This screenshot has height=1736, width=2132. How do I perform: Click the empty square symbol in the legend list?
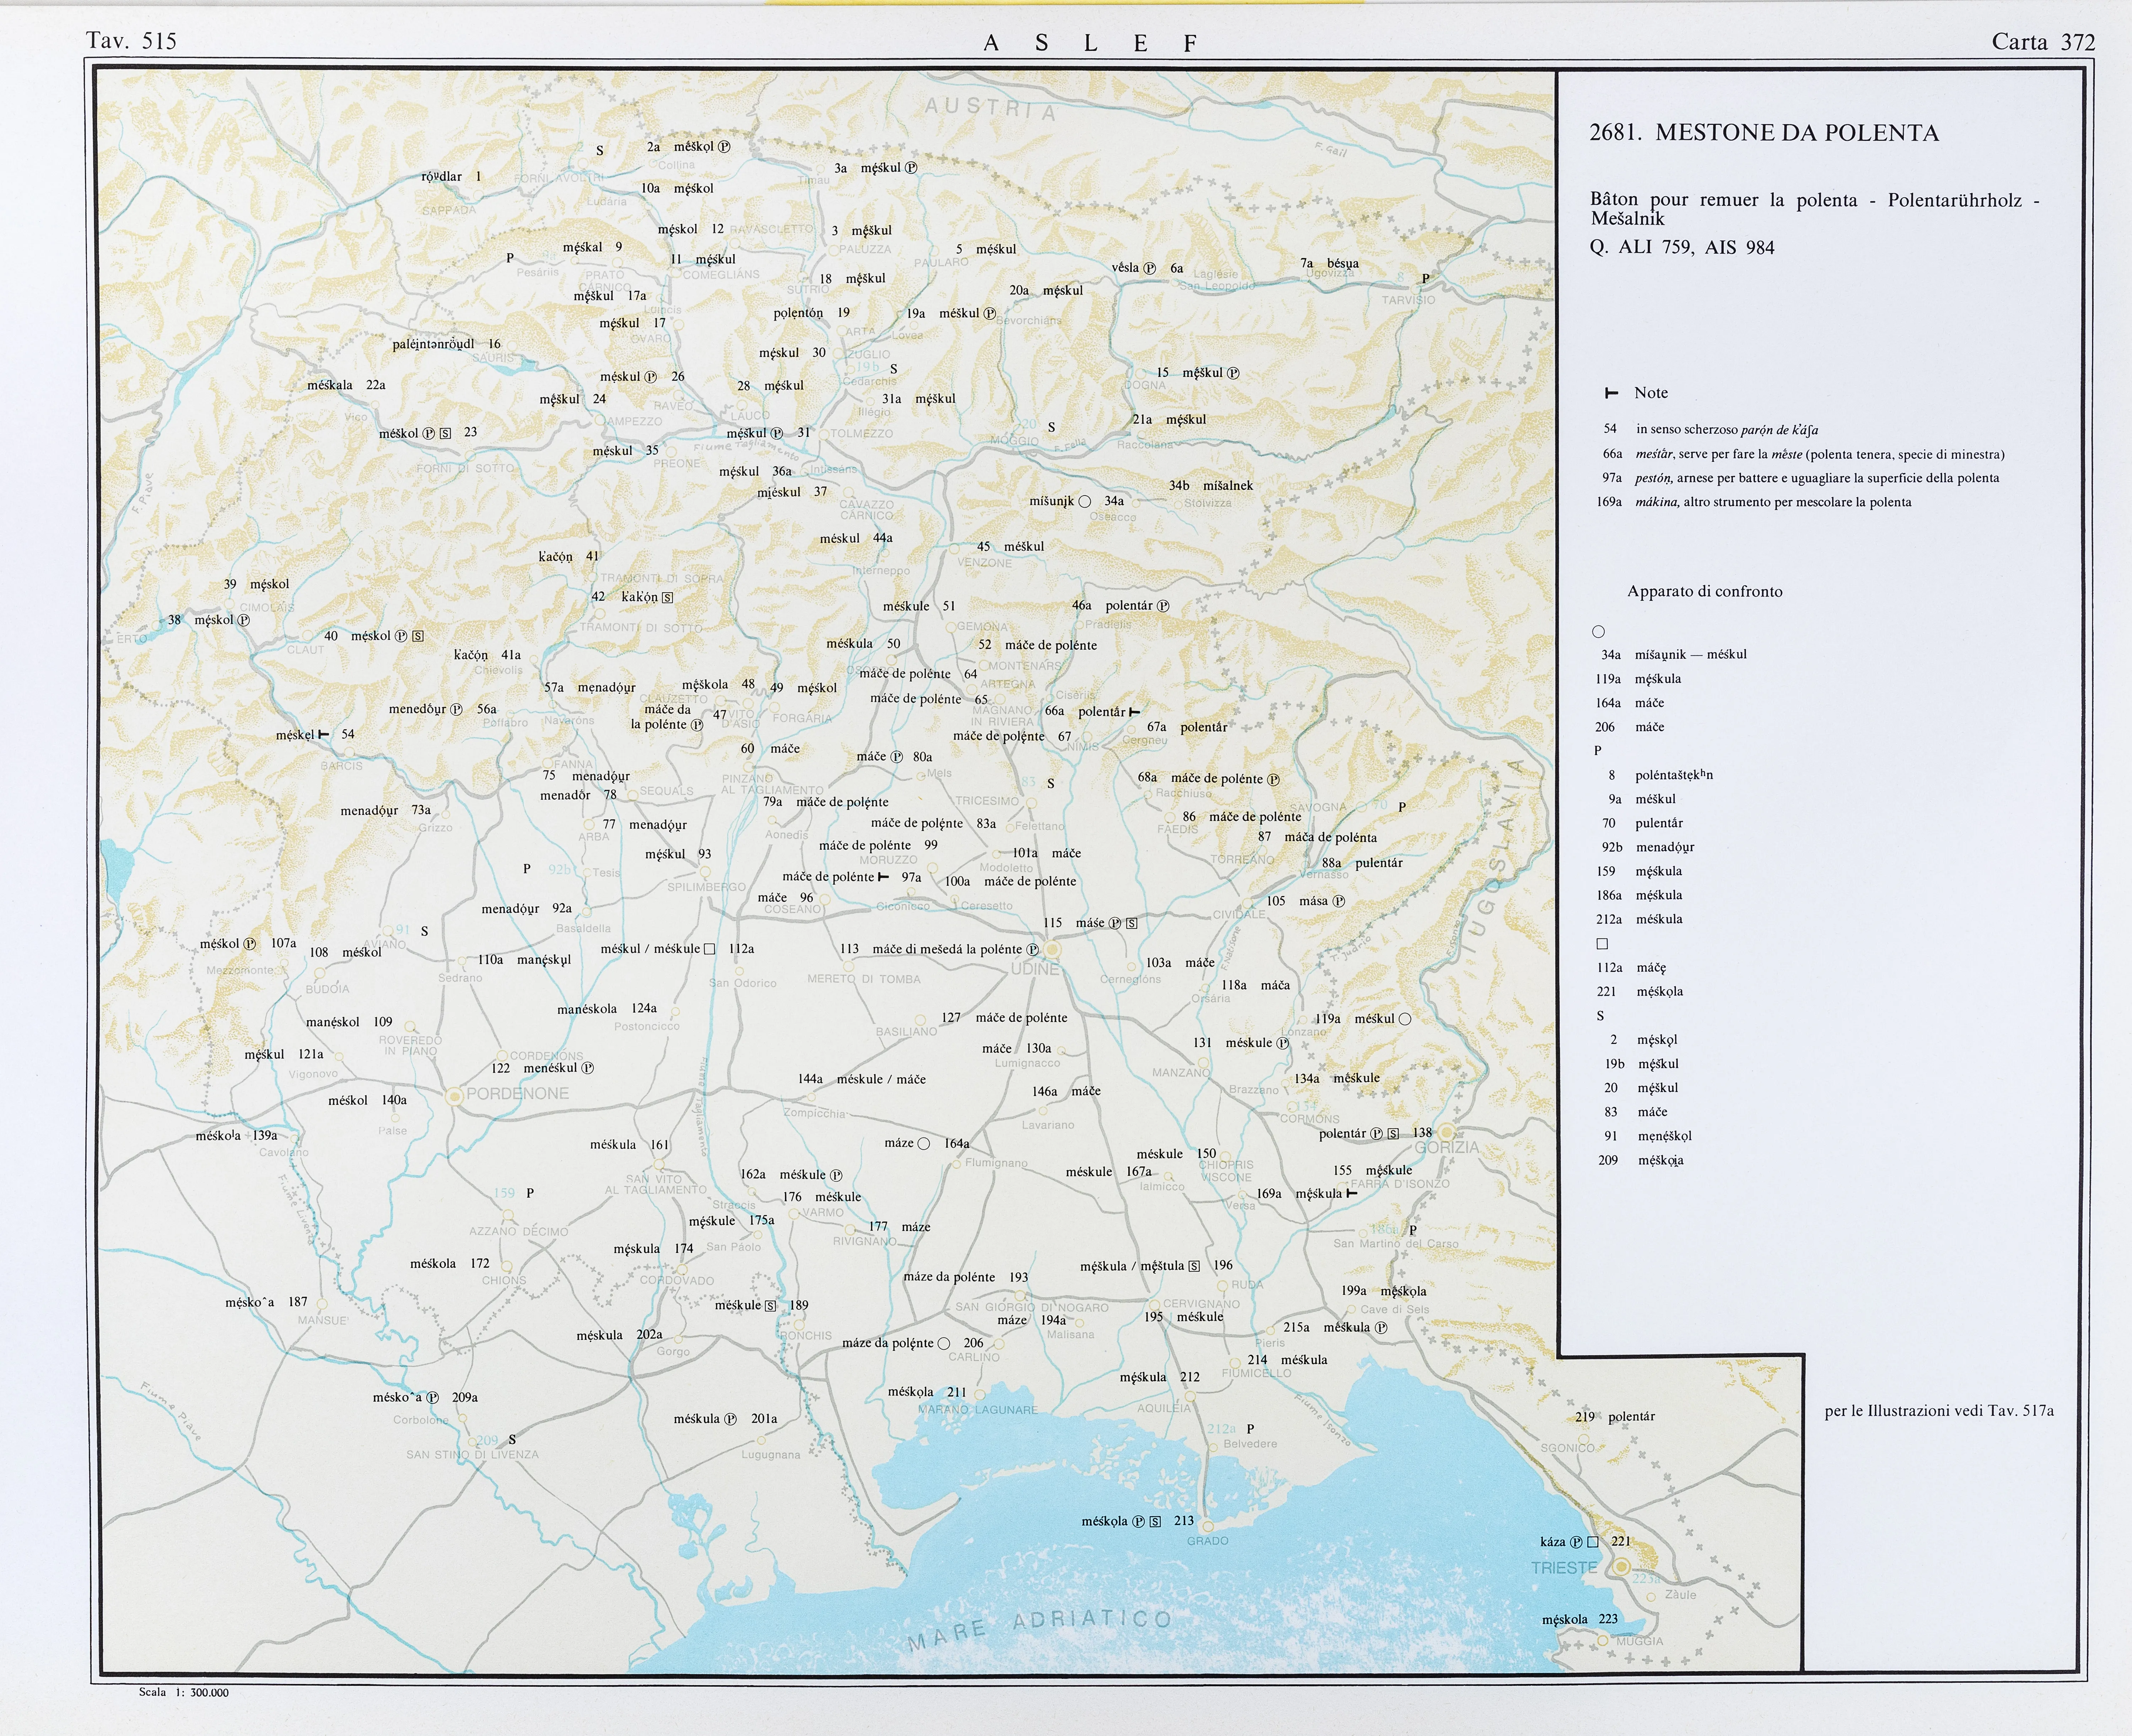(x=1602, y=943)
